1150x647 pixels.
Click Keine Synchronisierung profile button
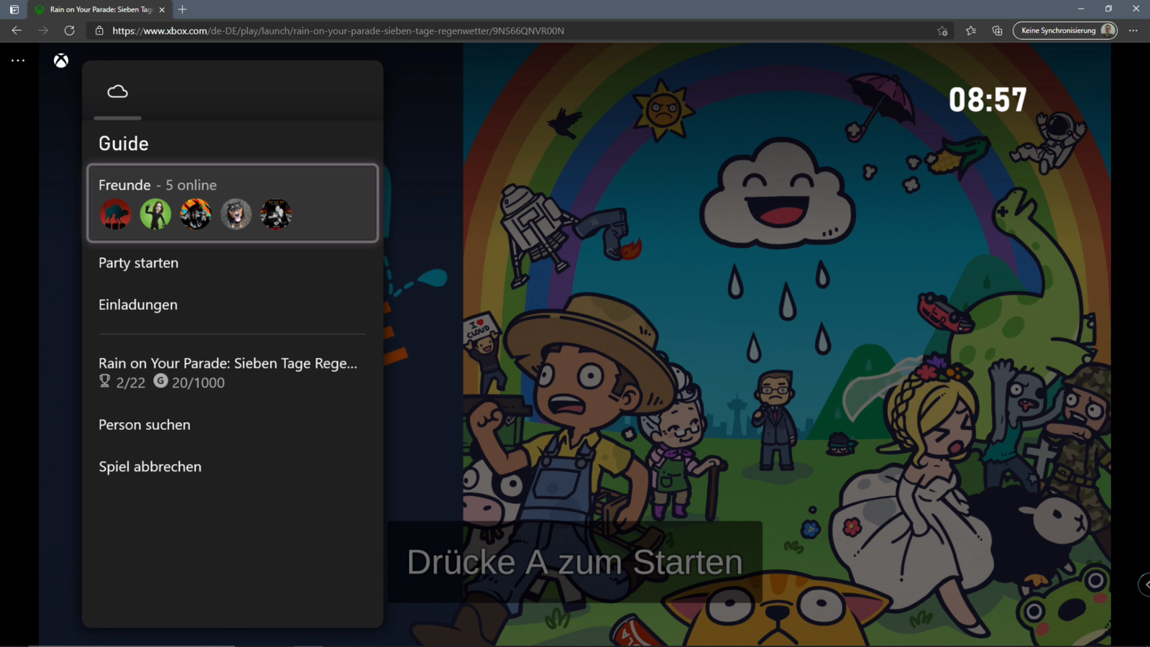coord(1065,30)
